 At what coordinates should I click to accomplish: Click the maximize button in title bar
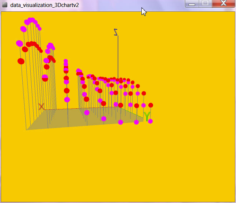click(205, 4)
